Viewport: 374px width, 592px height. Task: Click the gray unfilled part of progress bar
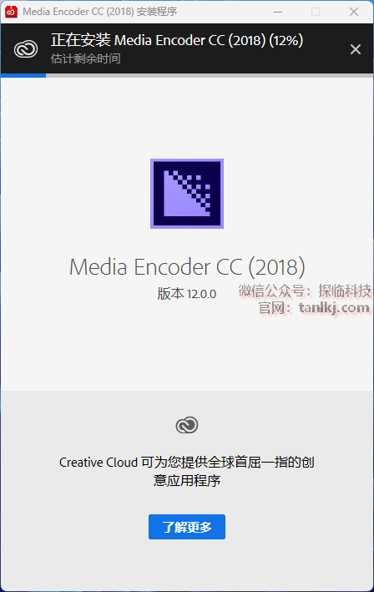coord(210,75)
